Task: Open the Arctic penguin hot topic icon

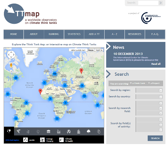Action: point(25,140)
